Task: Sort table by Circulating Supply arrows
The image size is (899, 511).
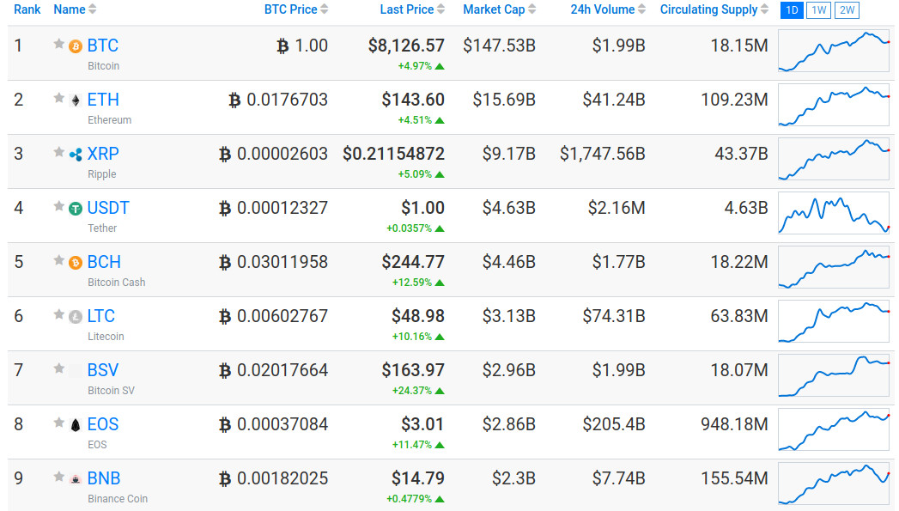Action: 764,9
